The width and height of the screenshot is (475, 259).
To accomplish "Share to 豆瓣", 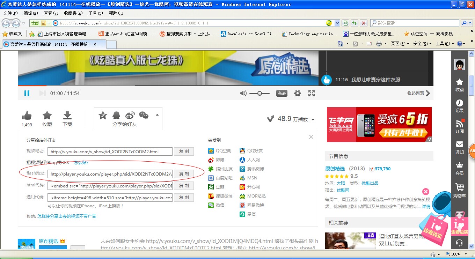I will point(216,187).
